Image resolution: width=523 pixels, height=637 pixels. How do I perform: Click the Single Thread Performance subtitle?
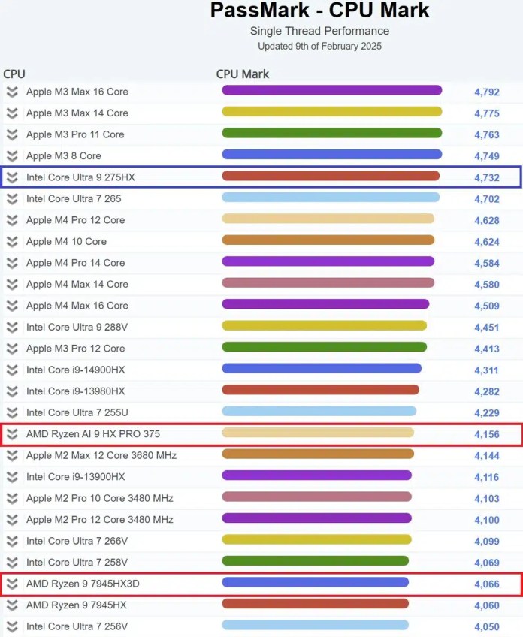point(320,31)
